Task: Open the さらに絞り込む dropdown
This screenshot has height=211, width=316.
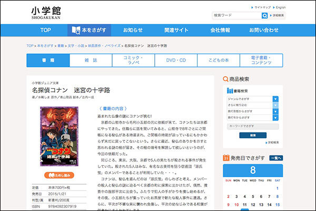Action: click(253, 105)
